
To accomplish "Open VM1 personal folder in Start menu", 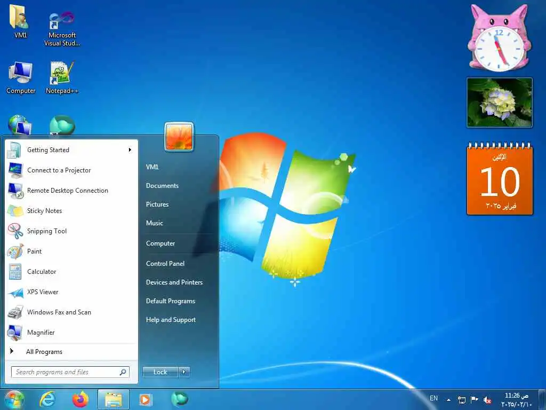I will click(x=152, y=167).
